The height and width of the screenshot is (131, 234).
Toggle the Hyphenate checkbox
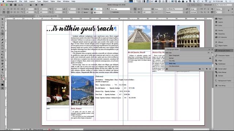111,12
